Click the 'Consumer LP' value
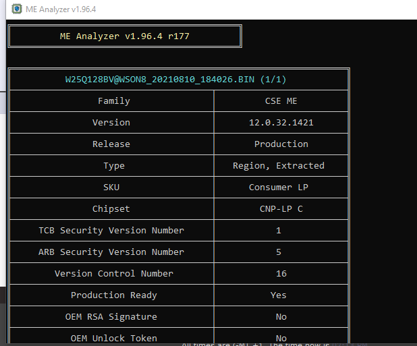Viewport: 417px width, 346px height. pyautogui.click(x=279, y=188)
